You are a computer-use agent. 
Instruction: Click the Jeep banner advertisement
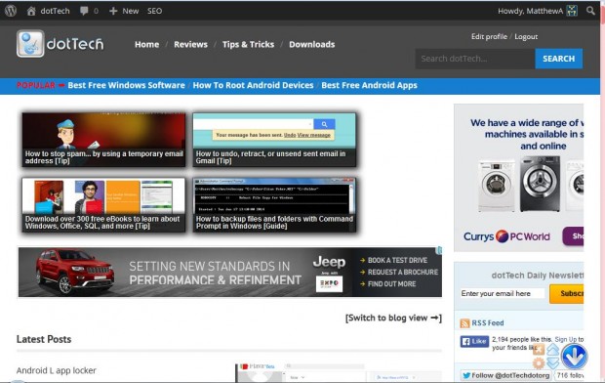pos(230,272)
